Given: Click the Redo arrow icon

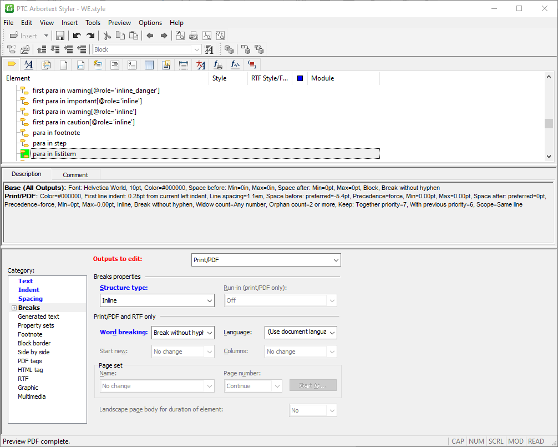Looking at the screenshot, I should click(90, 36).
